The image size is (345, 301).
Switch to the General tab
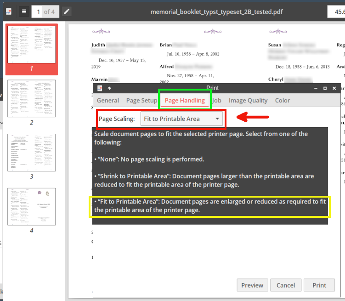point(108,101)
